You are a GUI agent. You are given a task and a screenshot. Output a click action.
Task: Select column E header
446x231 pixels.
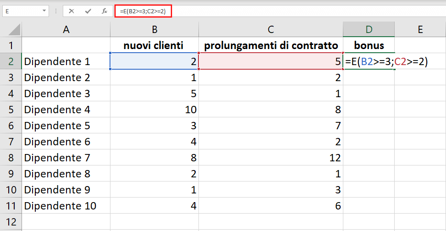coord(420,29)
